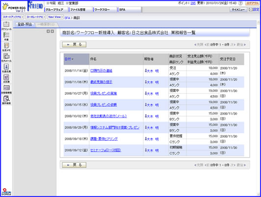Click the person icon in 2008/09/12 row
The image size is (261, 197).
coord(146,150)
